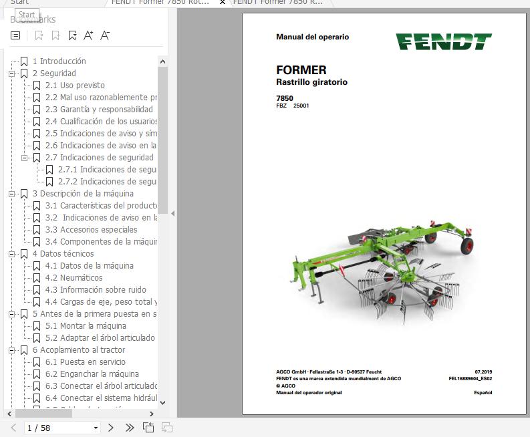
Task: Open bookmark 2.3 Garantía y responsabilidad
Action: (x=99, y=110)
